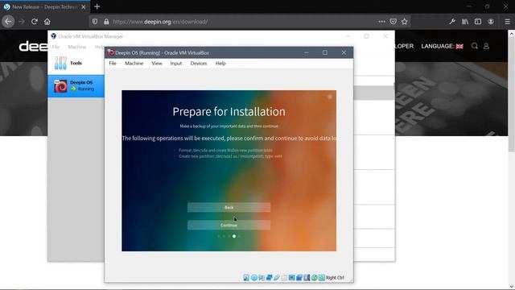This screenshot has height=290, width=515.
Task: Click the recording icon in VM status bar
Action: [299, 277]
